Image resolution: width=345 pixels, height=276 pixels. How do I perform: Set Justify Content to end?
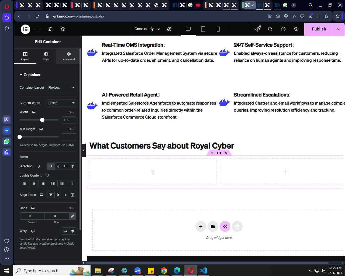click(x=43, y=184)
